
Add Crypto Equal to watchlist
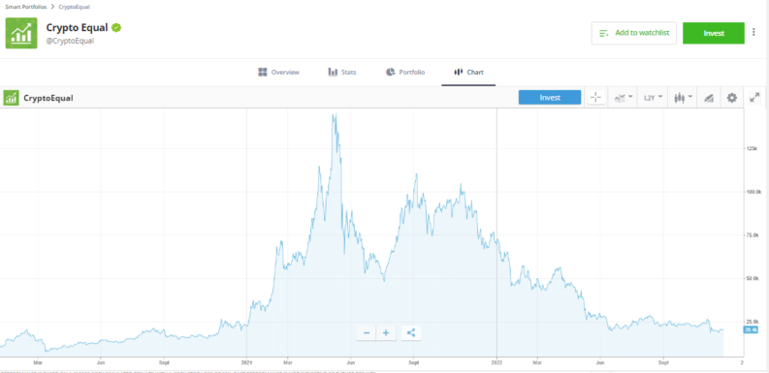(634, 33)
